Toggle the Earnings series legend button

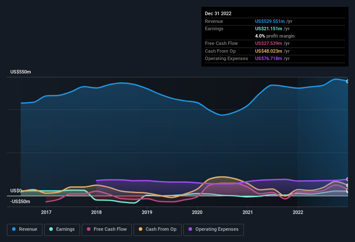point(62,229)
